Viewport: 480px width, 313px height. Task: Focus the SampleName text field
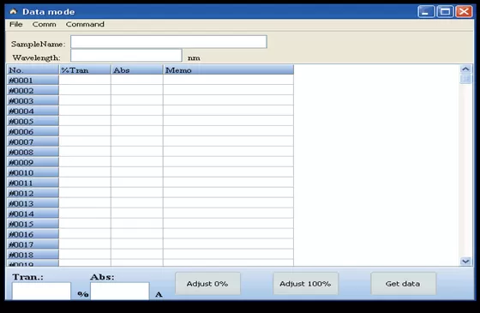pos(169,42)
